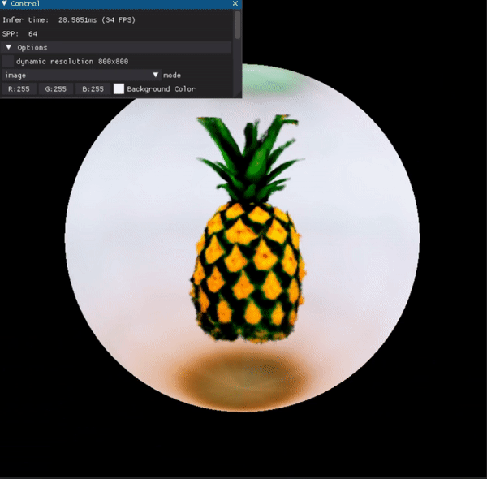The image size is (487, 479).
Task: Click the Background Color text label
Action: pyautogui.click(x=161, y=88)
